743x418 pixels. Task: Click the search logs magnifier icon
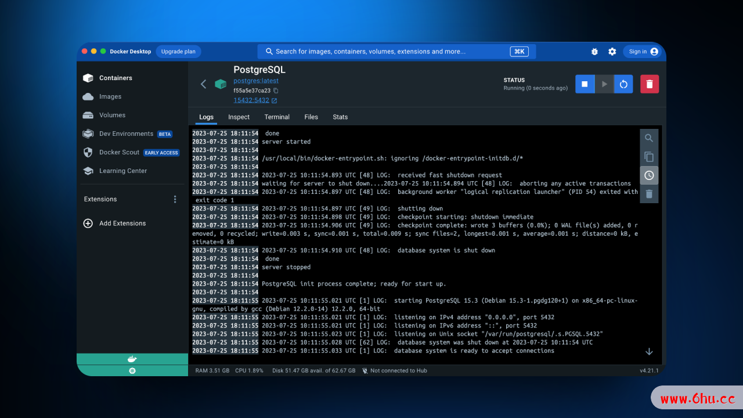[x=649, y=138]
